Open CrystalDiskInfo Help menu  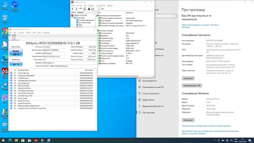(39, 32)
